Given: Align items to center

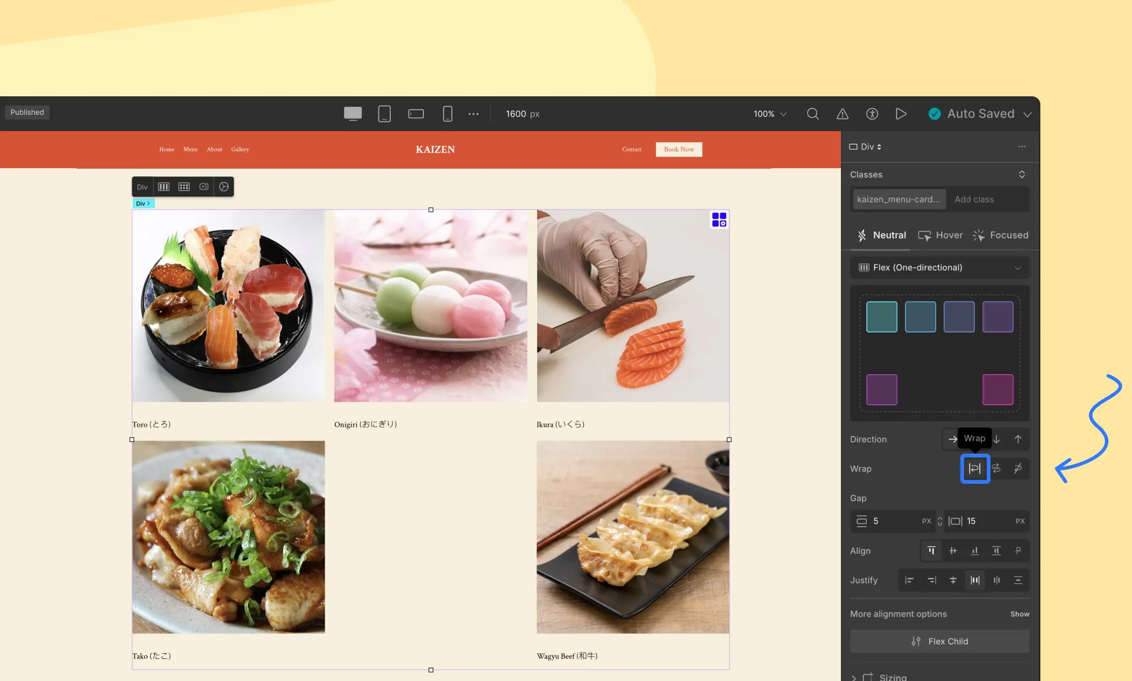Looking at the screenshot, I should click(x=953, y=551).
